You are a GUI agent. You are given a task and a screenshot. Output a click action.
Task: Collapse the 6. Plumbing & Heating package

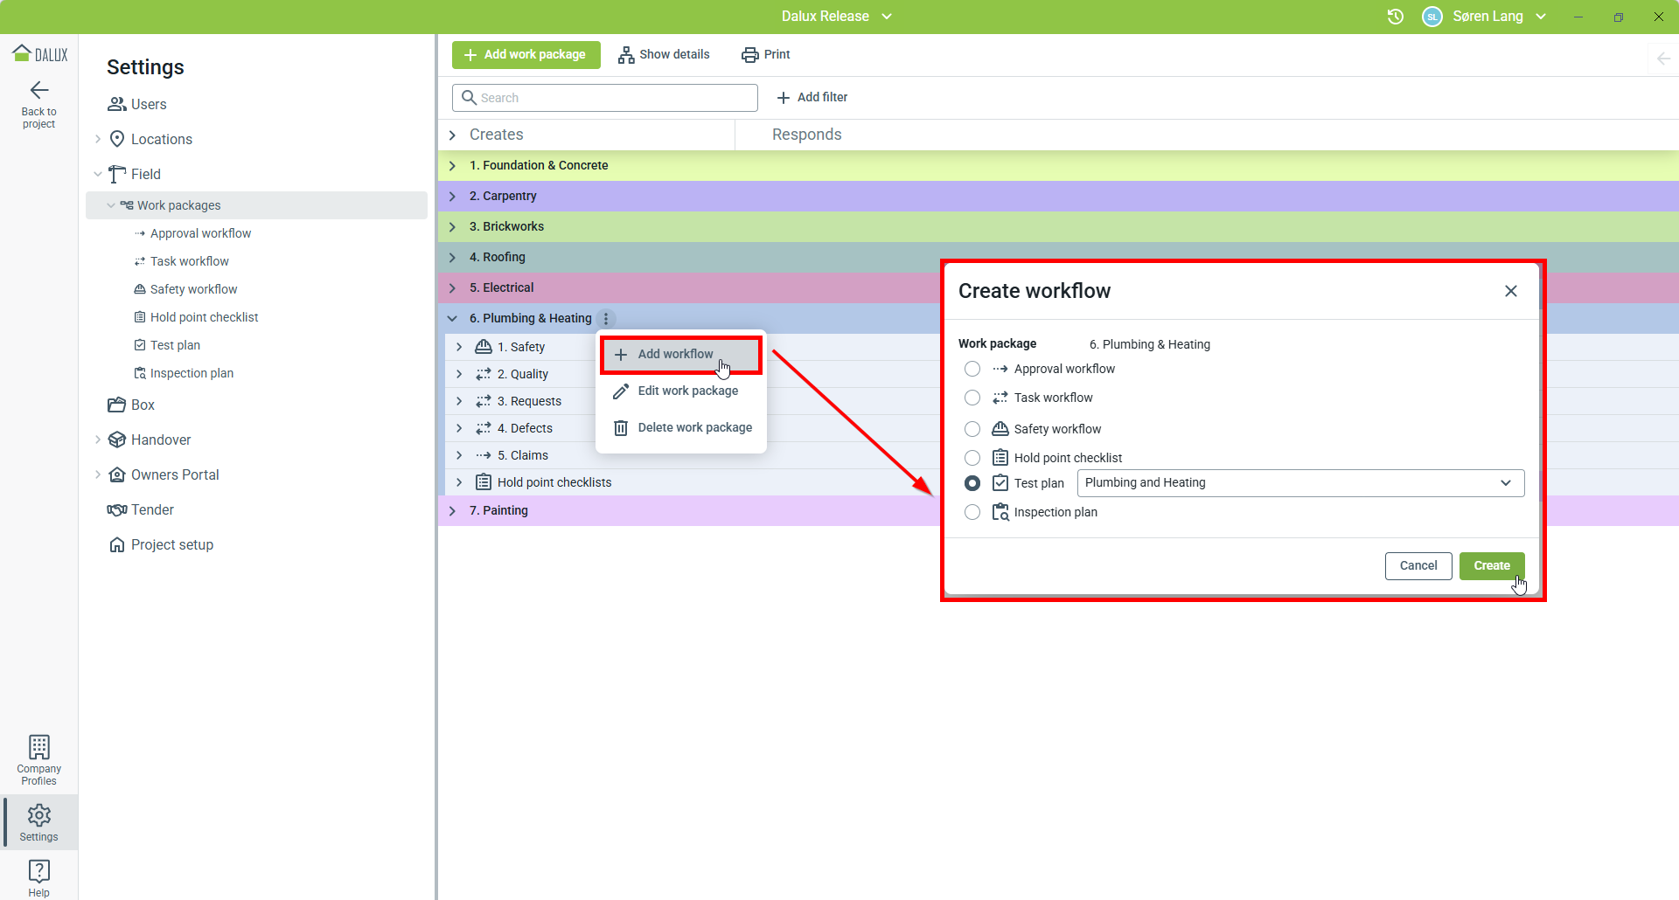point(452,318)
